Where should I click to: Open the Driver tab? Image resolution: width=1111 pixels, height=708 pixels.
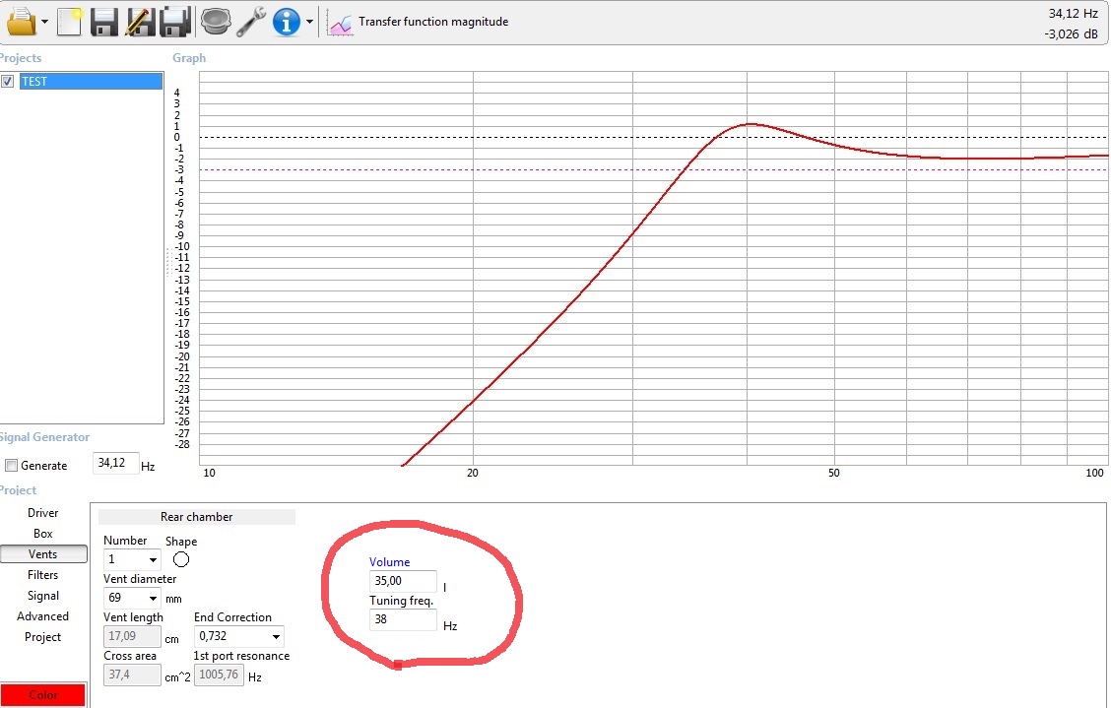pos(43,512)
